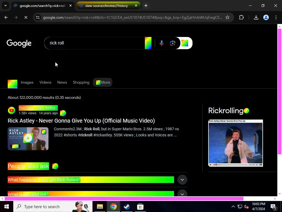Click the pink vertical scrollbar
Viewport: 282px width, 212px height.
tap(280, 91)
